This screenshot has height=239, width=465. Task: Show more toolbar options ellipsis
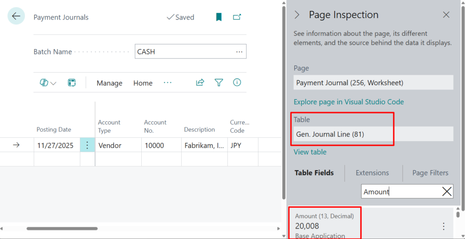(168, 83)
